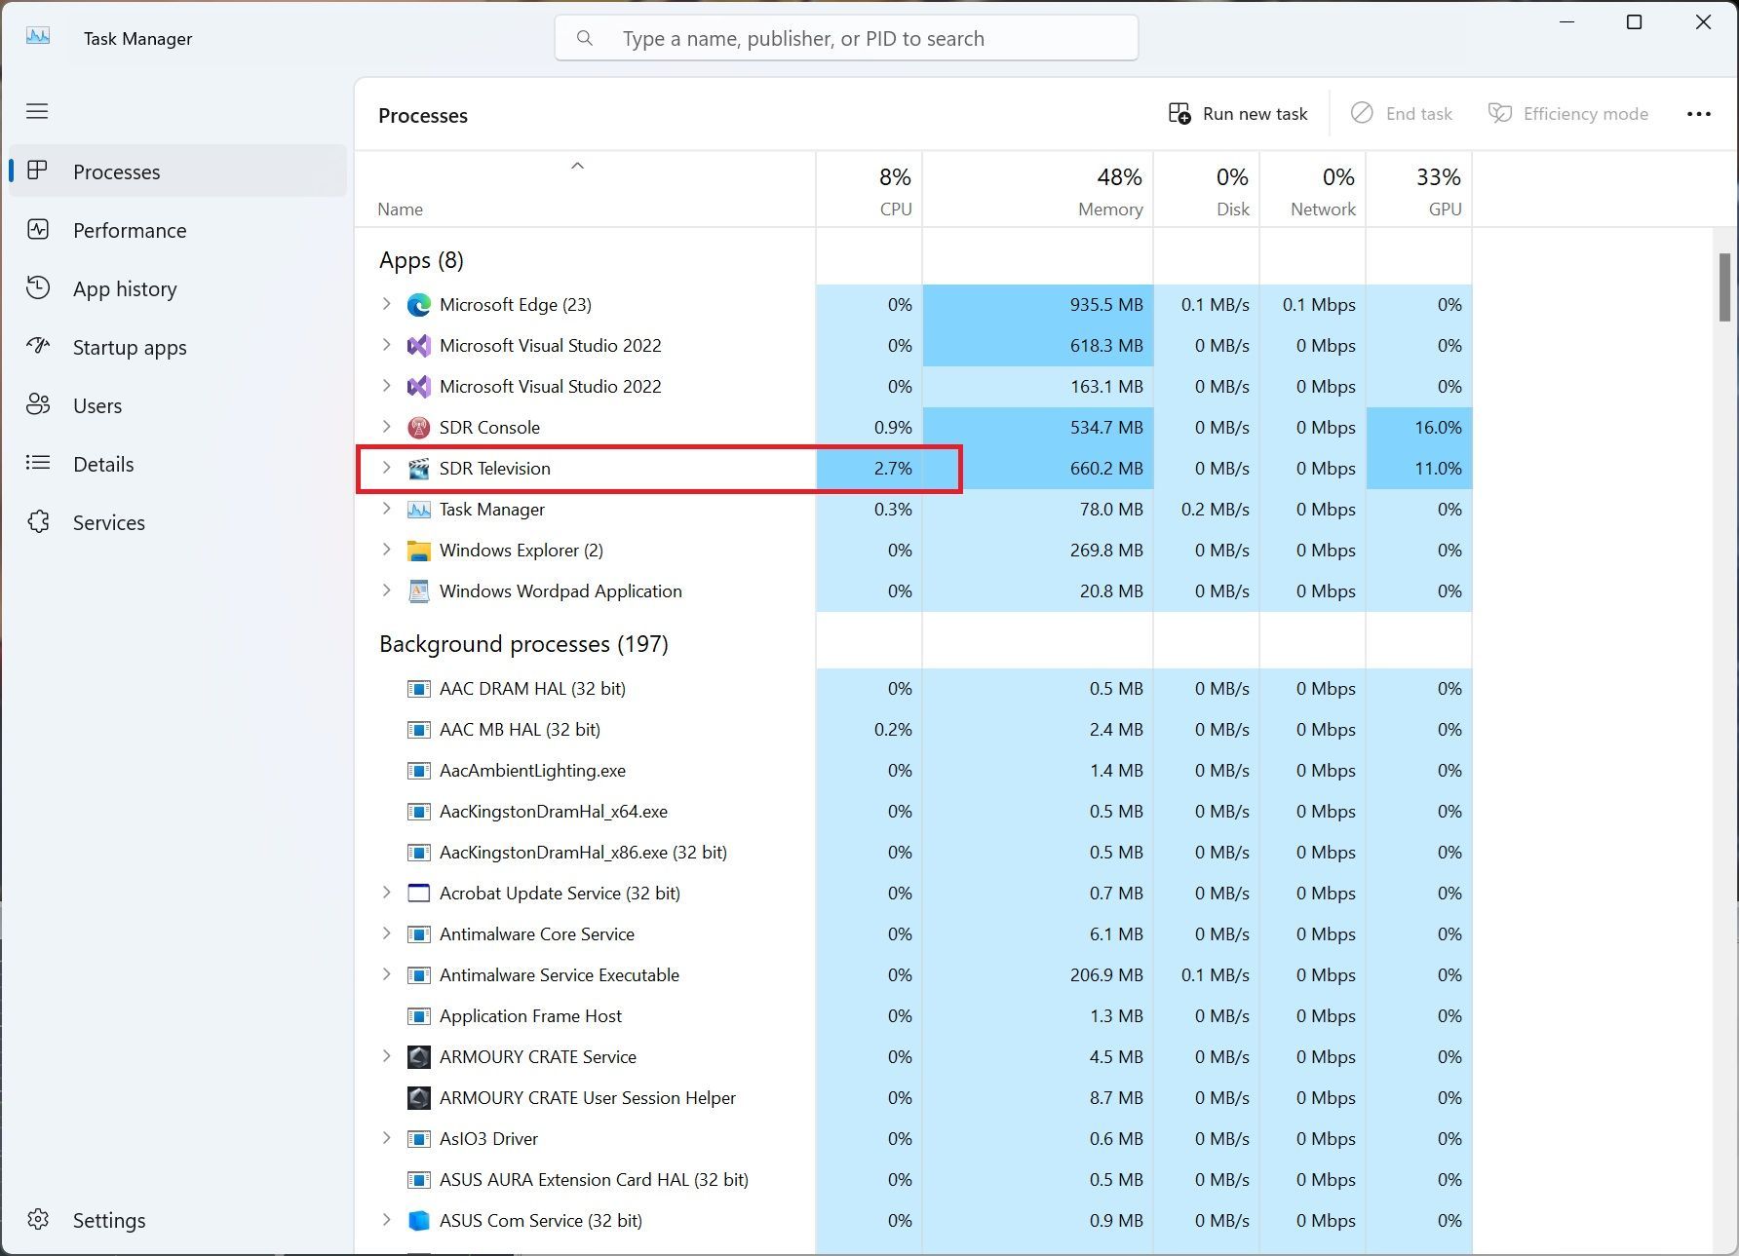
Task: Click the search magnifier icon
Action: 585,38
